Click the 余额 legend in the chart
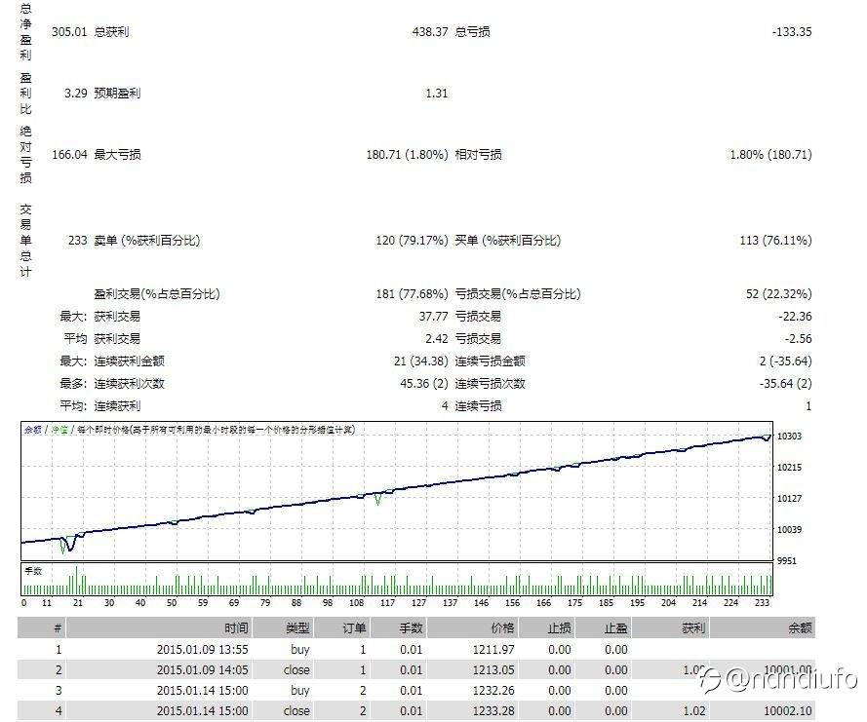Screen dimensions: 867x722 pos(32,430)
